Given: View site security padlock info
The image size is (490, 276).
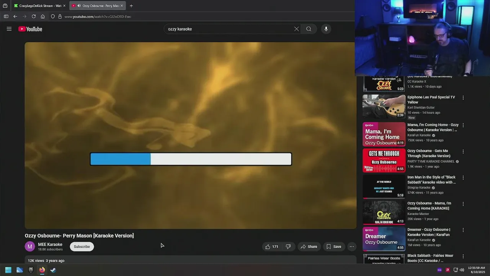Looking at the screenshot, I should coord(60,16).
